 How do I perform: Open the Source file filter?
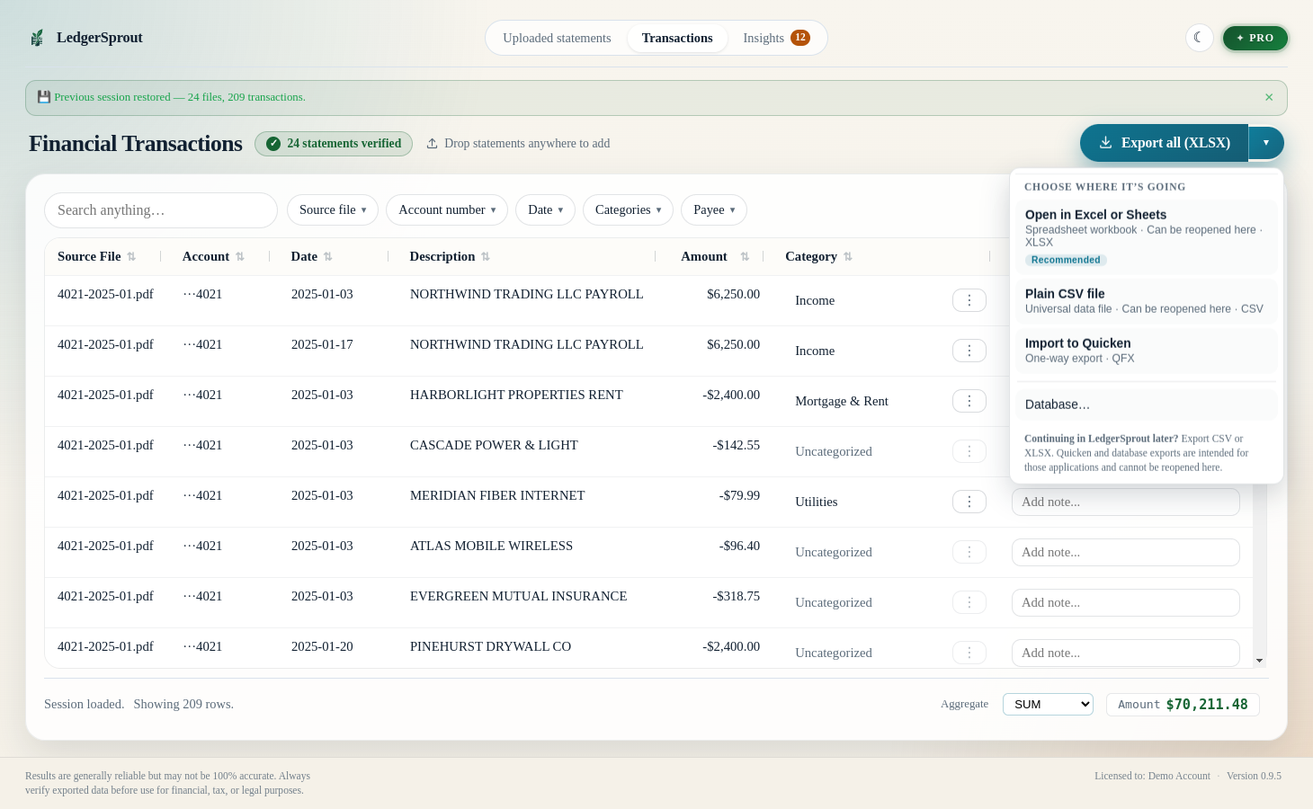click(333, 210)
